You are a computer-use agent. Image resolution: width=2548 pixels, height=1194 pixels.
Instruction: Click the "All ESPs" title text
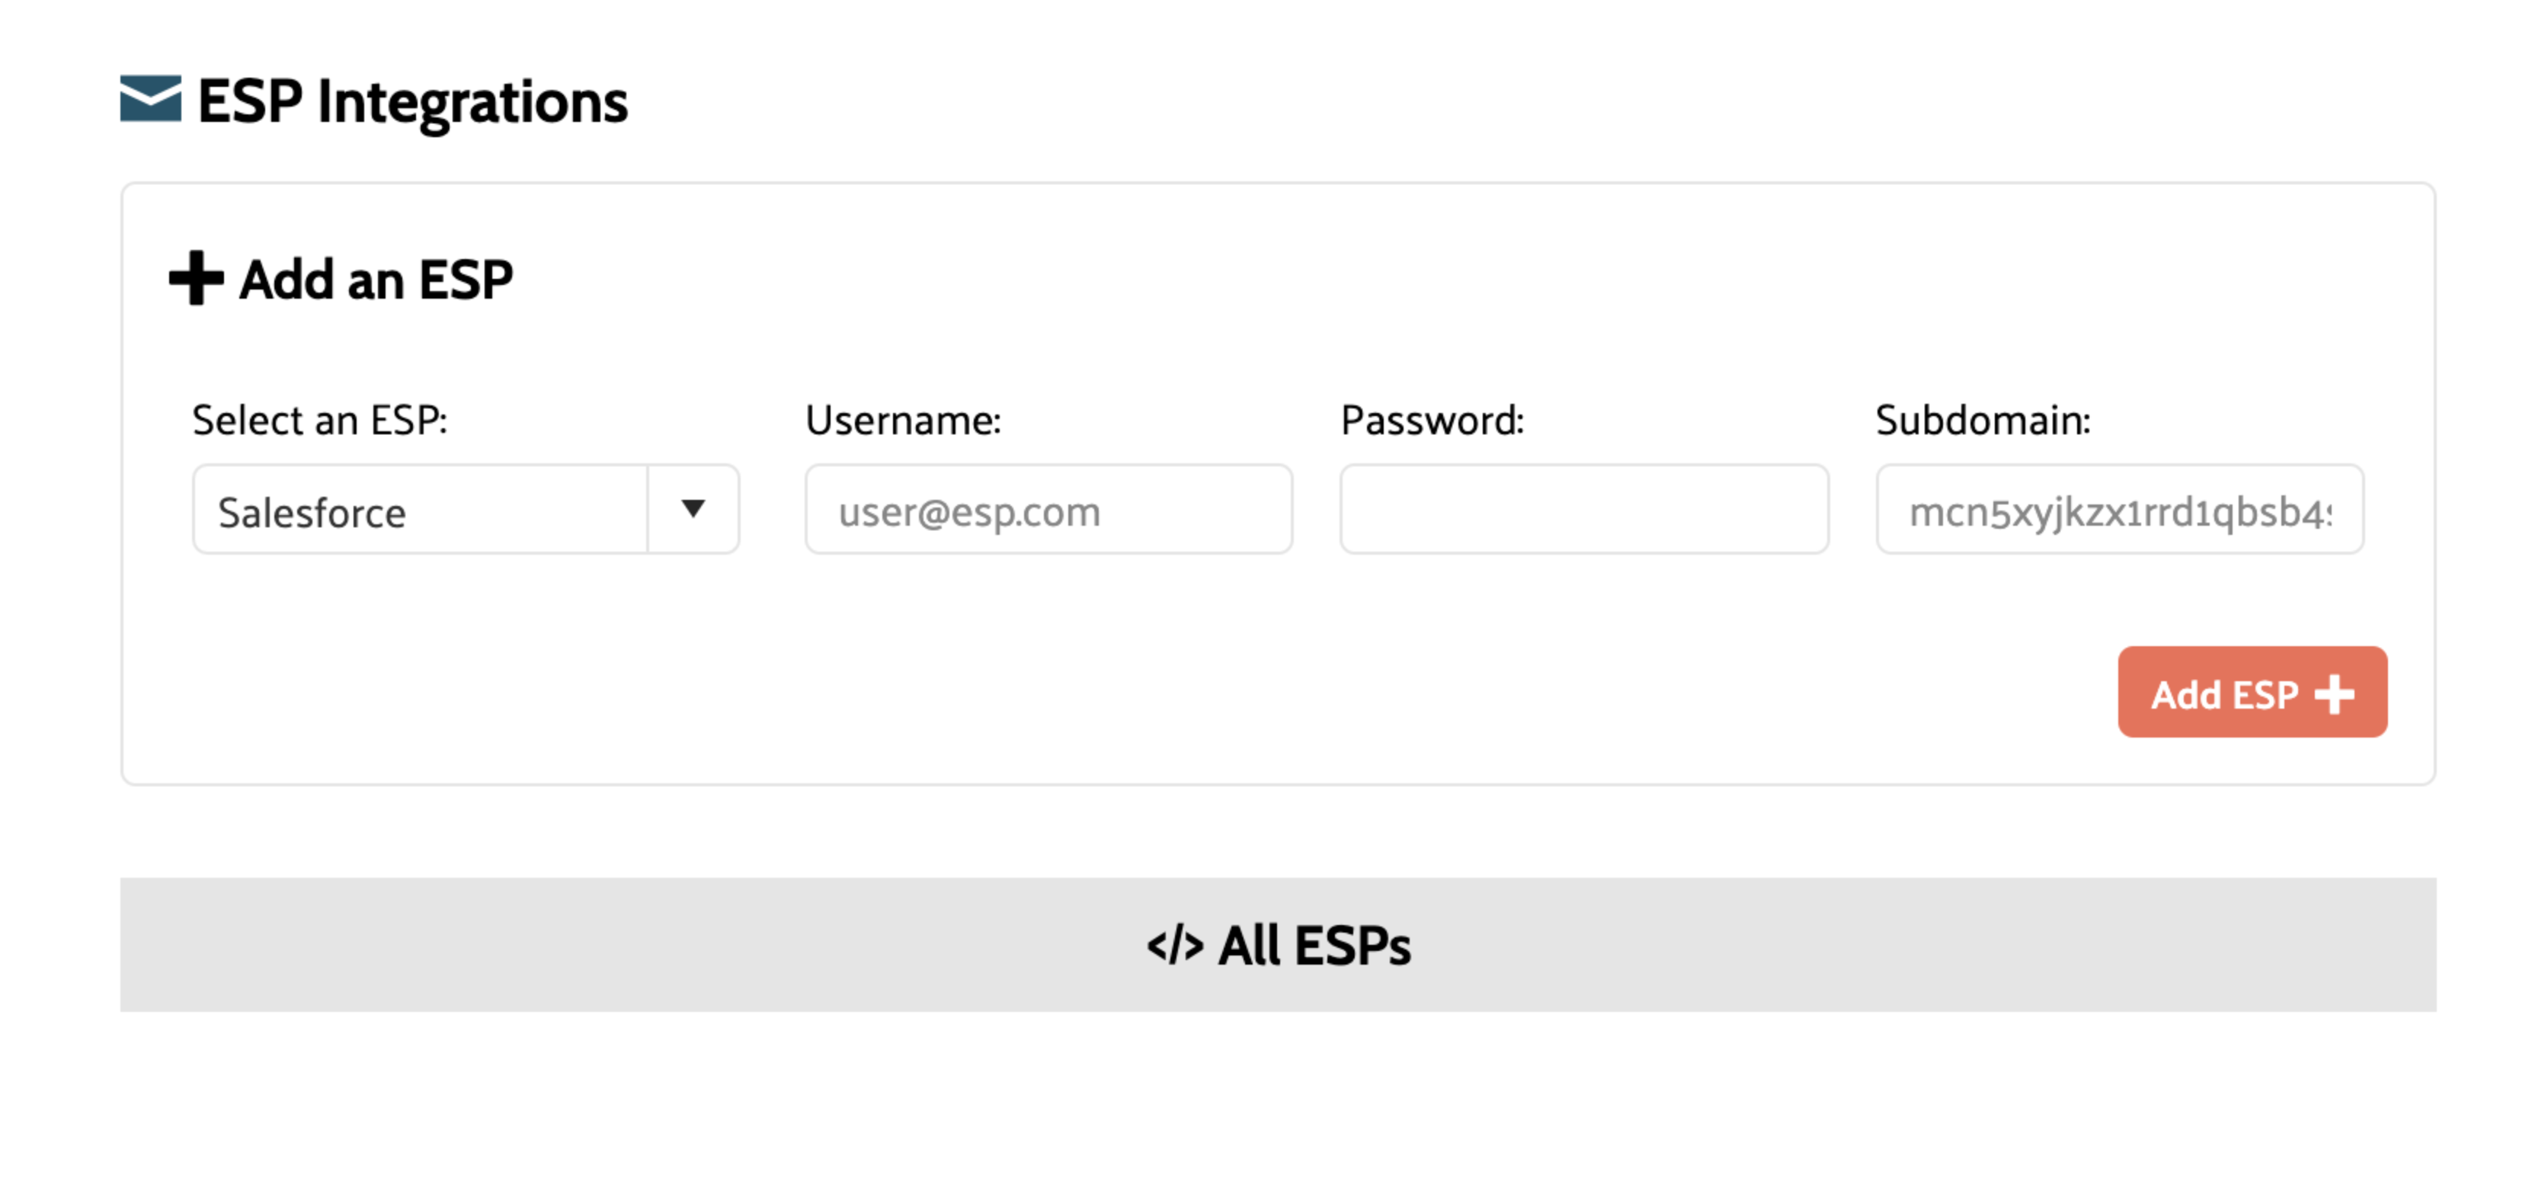tap(1314, 946)
